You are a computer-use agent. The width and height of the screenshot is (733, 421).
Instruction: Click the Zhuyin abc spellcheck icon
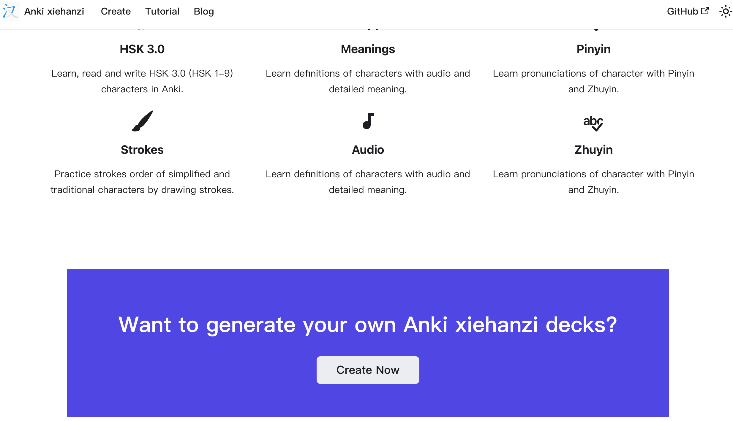pyautogui.click(x=593, y=123)
